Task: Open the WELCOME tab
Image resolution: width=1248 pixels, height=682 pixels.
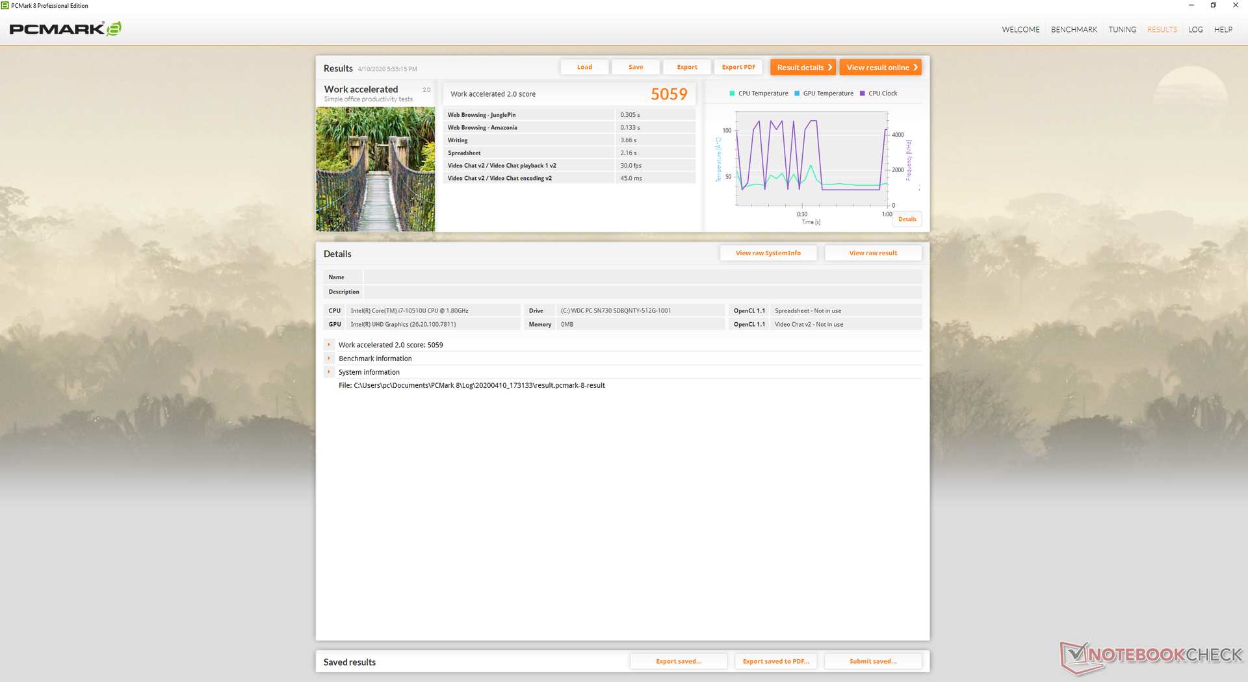Action: pyautogui.click(x=1020, y=30)
